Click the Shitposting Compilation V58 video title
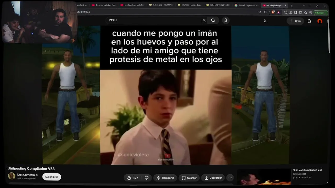 pyautogui.click(x=31, y=169)
